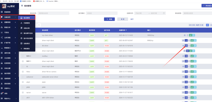
Task: Click the dark blue install icon in db-driver row
Action: point(186,46)
